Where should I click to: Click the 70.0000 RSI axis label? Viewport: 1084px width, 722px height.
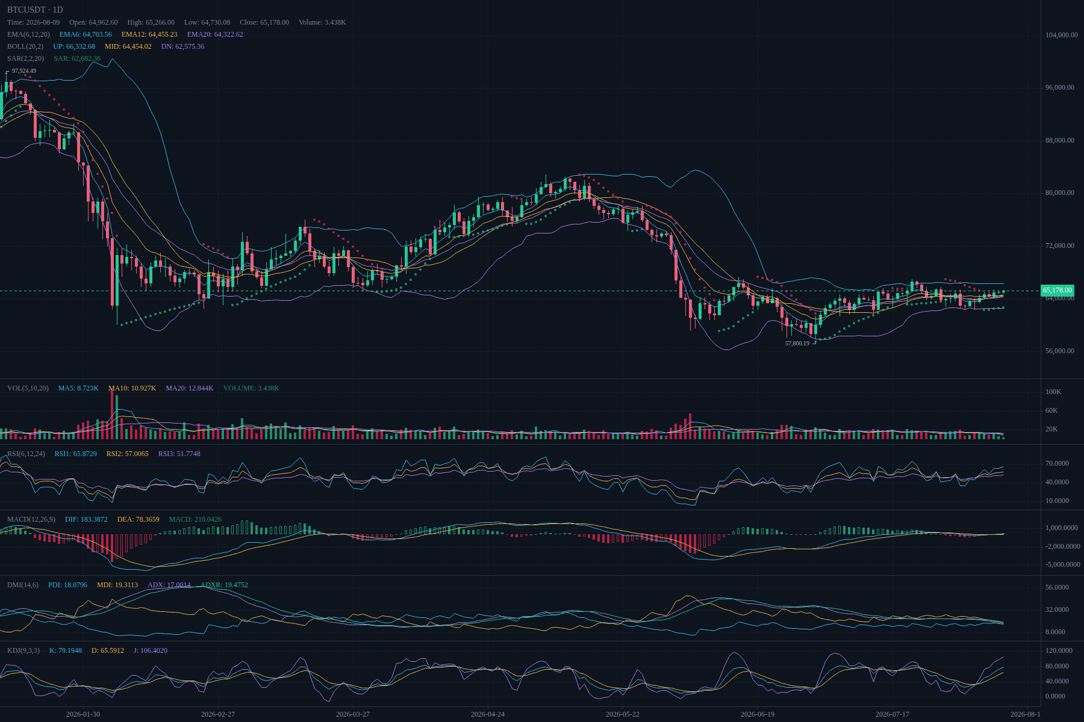pyautogui.click(x=1058, y=463)
